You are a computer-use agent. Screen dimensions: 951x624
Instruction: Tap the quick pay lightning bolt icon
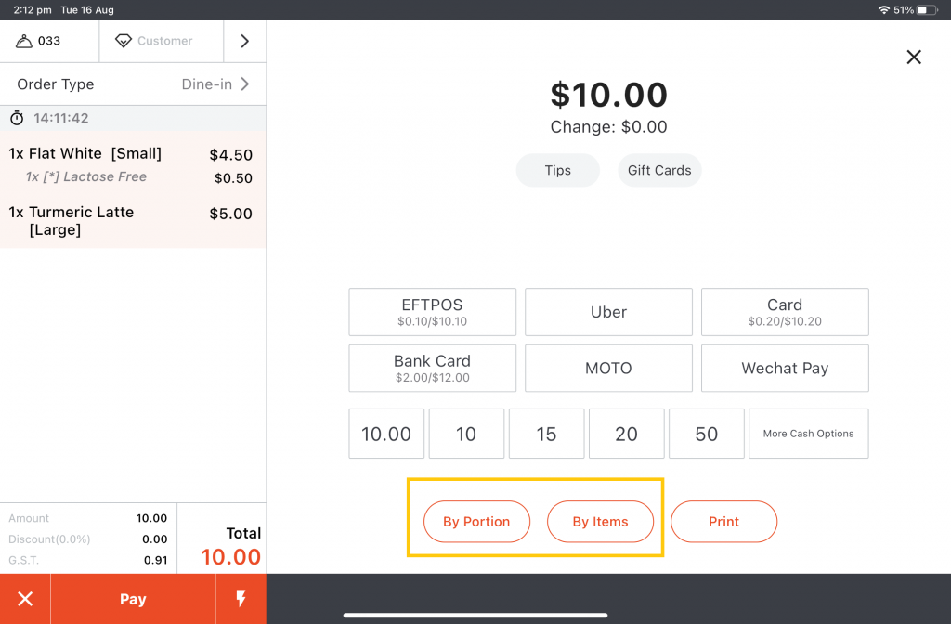(241, 599)
